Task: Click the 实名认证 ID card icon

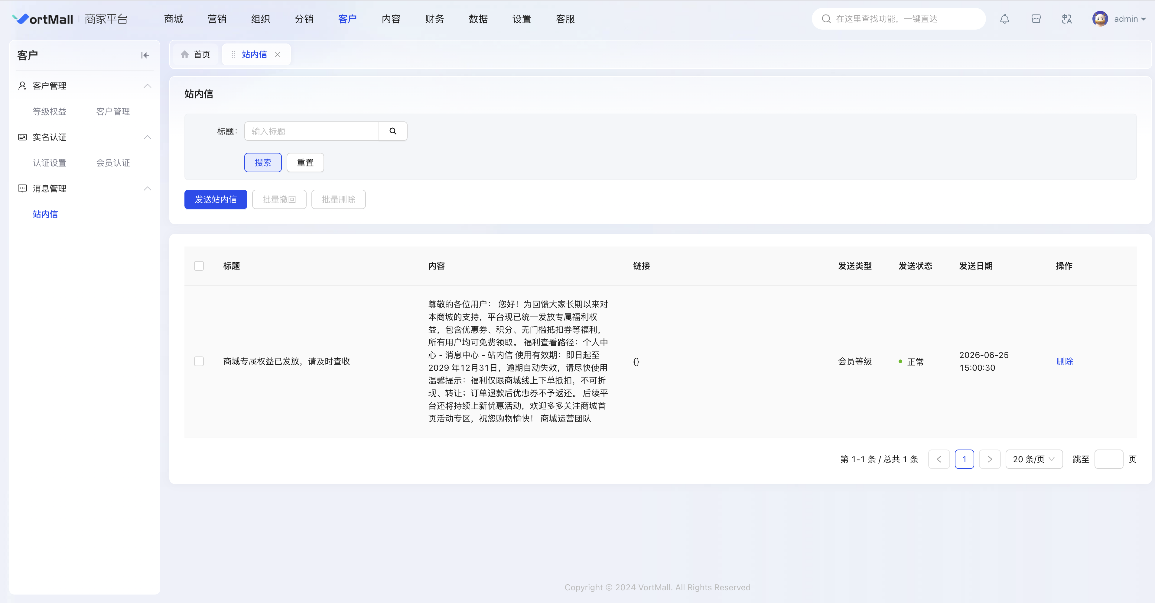Action: [22, 137]
